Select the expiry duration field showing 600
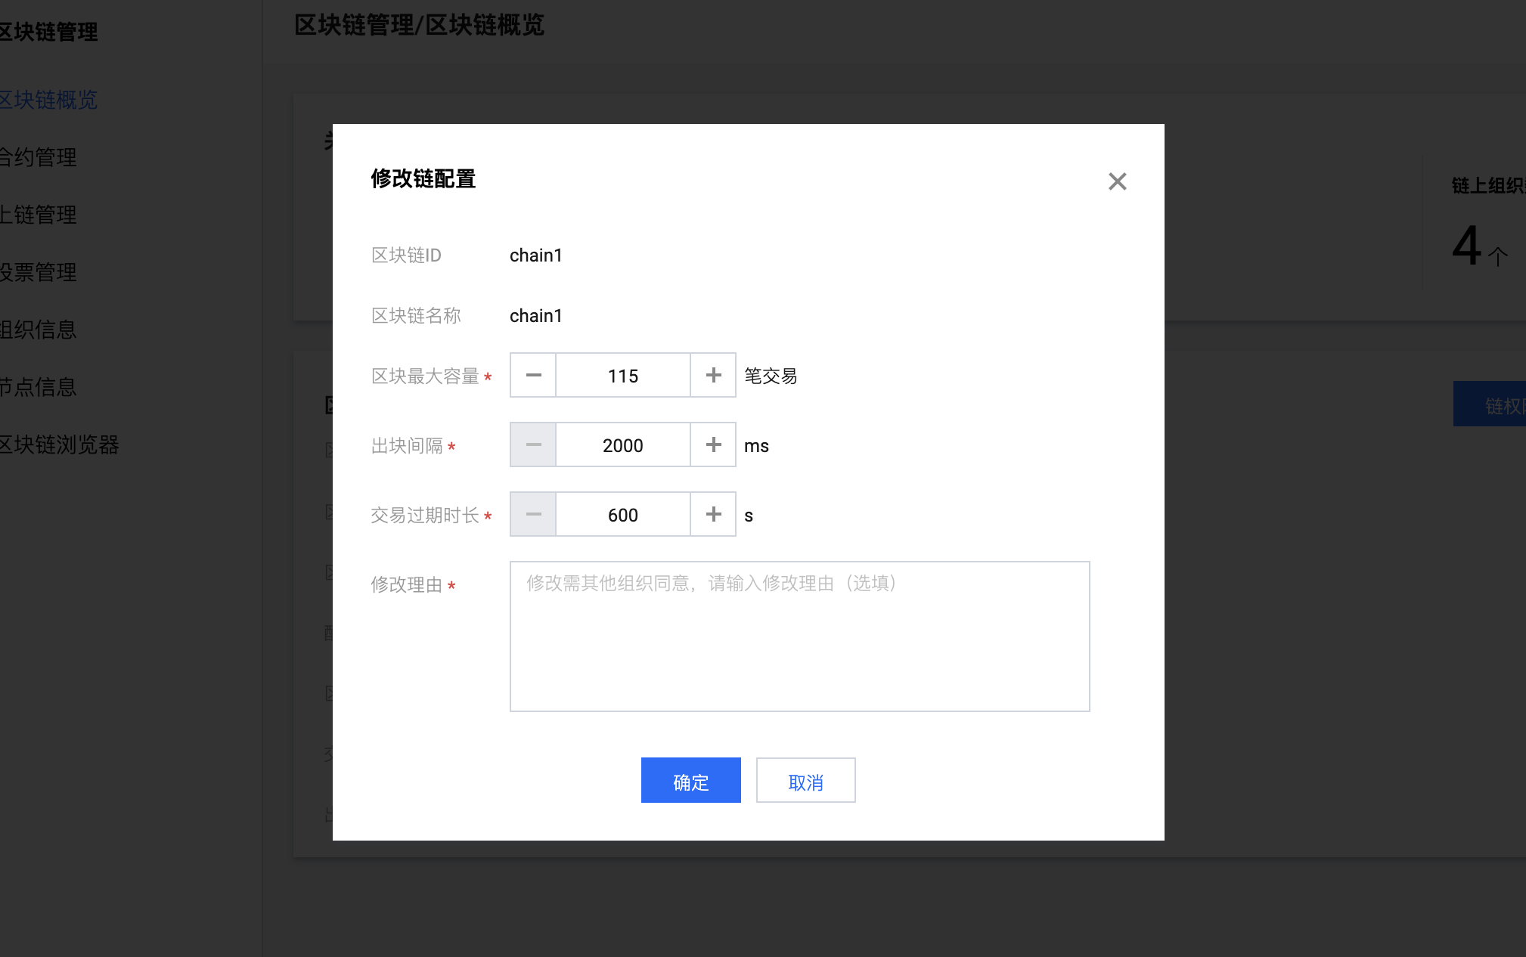The width and height of the screenshot is (1526, 957). pos(623,514)
